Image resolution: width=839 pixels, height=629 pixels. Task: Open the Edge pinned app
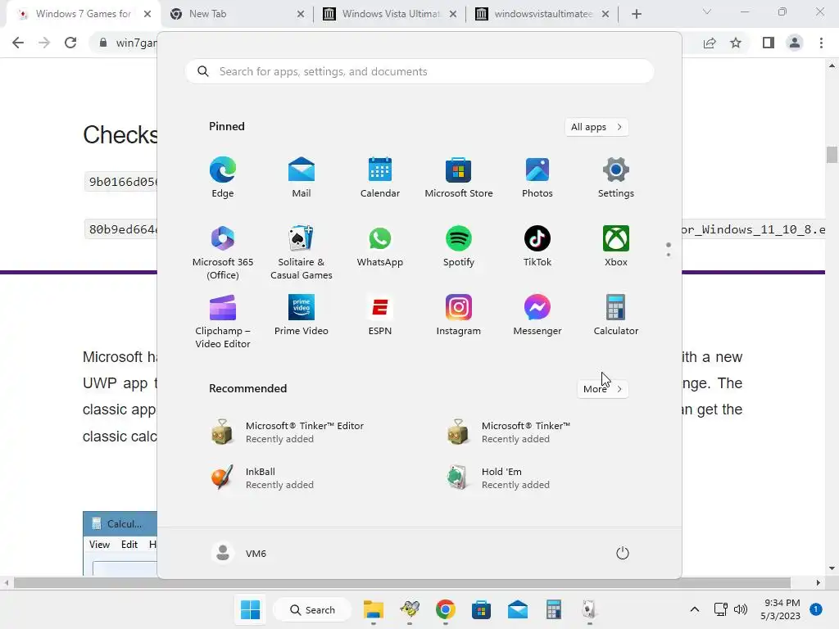click(223, 177)
